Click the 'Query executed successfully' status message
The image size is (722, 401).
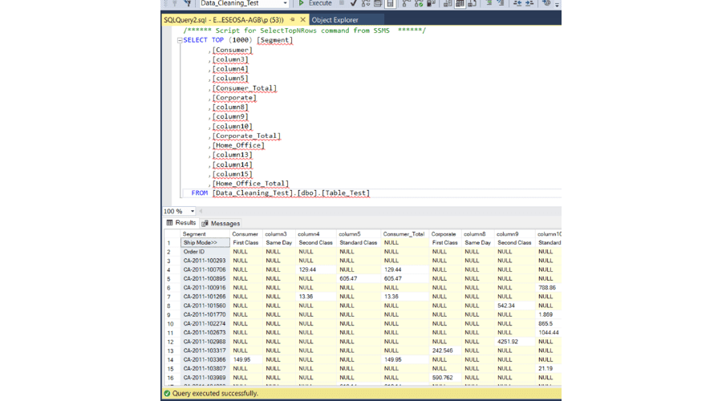[x=215, y=393]
